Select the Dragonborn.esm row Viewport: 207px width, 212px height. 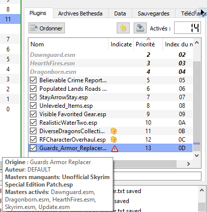[111, 72]
